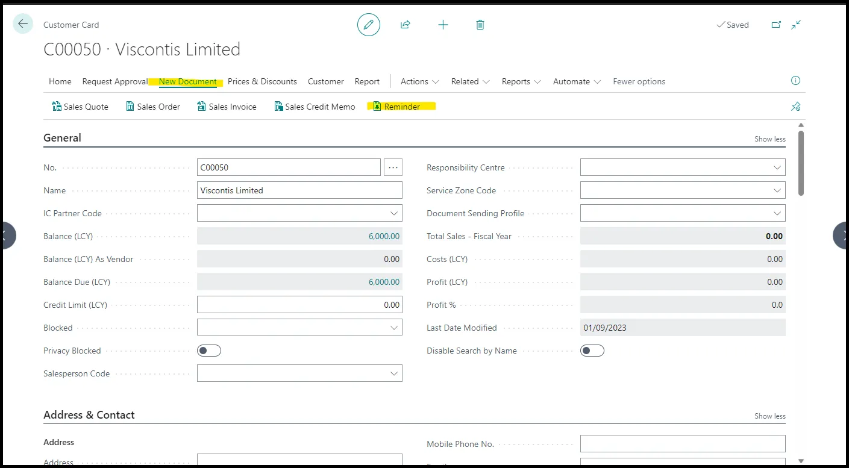
Task: Click the pin action bar icon
Action: click(x=795, y=107)
